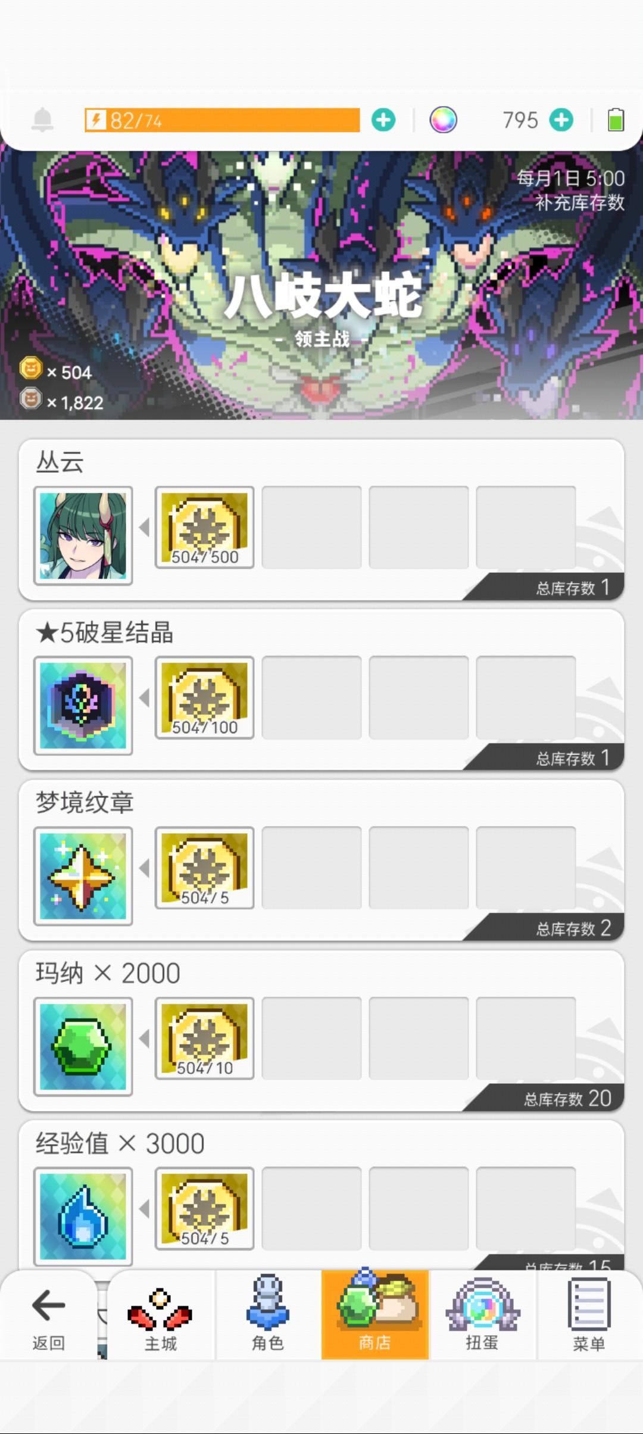
Task: Open the 商店 tab
Action: click(x=375, y=1315)
